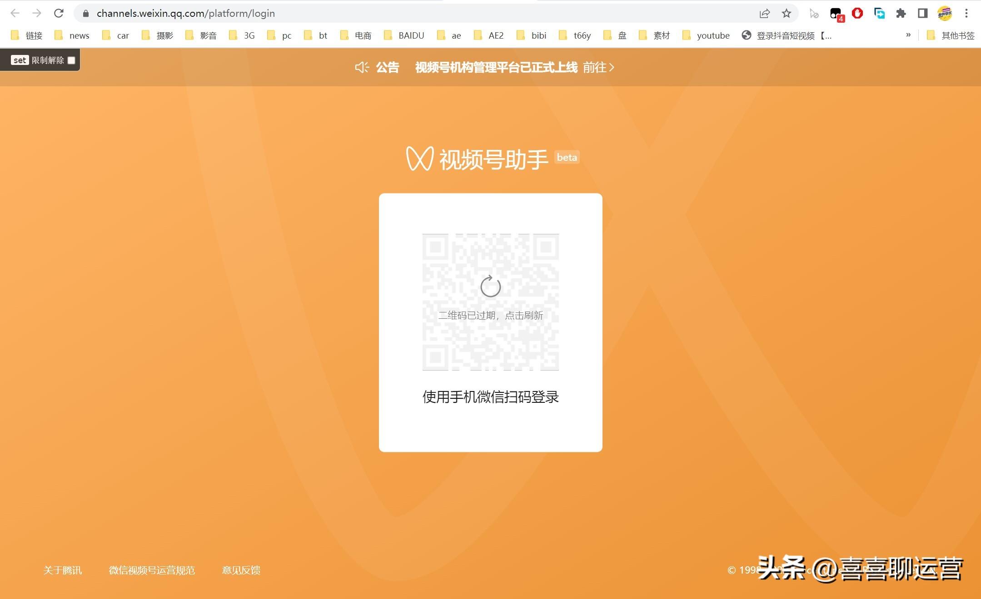Open the browser extensions puzzle icon
The height and width of the screenshot is (599, 981).
(x=901, y=13)
